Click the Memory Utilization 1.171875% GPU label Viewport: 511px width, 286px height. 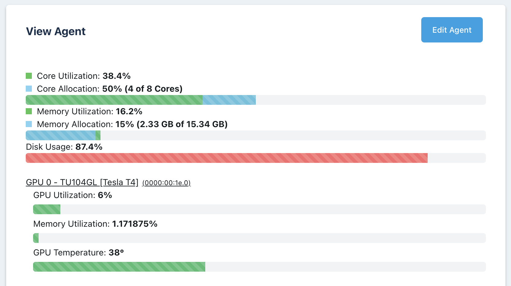tap(95, 224)
